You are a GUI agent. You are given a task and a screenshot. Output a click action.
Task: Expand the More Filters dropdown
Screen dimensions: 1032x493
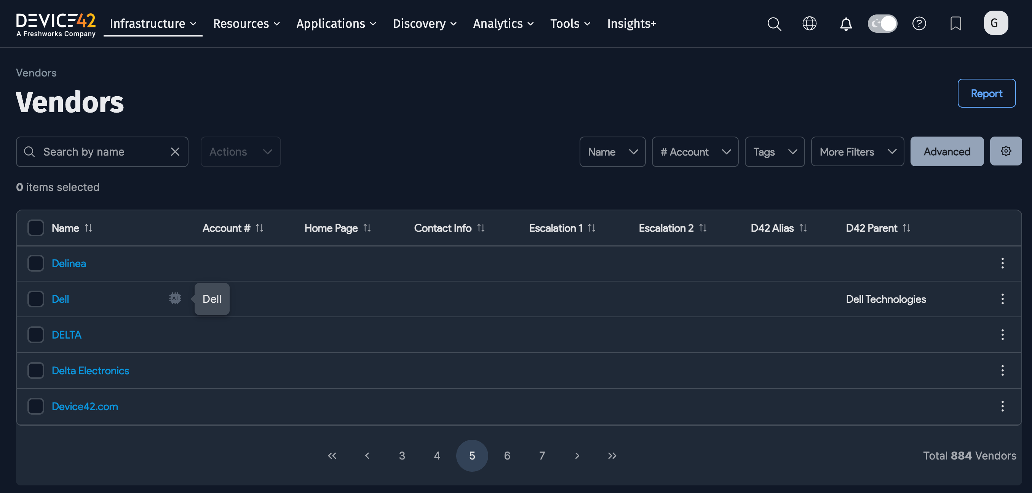click(x=857, y=152)
